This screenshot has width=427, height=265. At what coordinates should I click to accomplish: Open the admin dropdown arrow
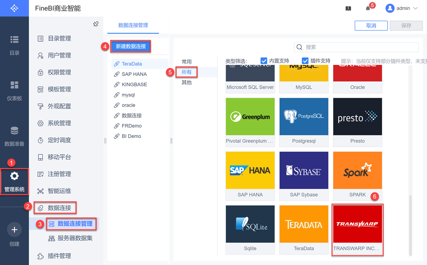pyautogui.click(x=415, y=8)
